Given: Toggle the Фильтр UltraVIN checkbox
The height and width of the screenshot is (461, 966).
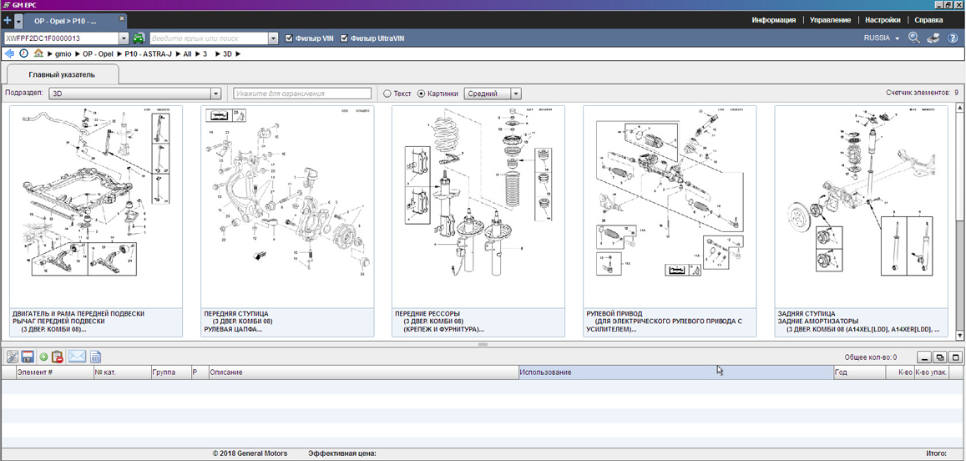Looking at the screenshot, I should pyautogui.click(x=344, y=38).
